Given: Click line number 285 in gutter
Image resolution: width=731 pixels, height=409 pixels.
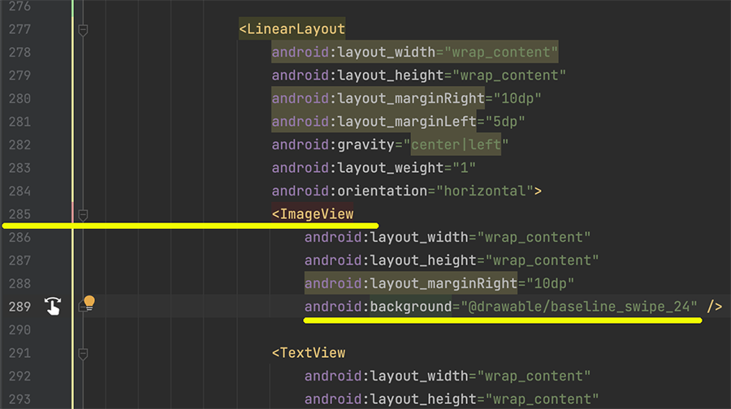Looking at the screenshot, I should tap(19, 214).
